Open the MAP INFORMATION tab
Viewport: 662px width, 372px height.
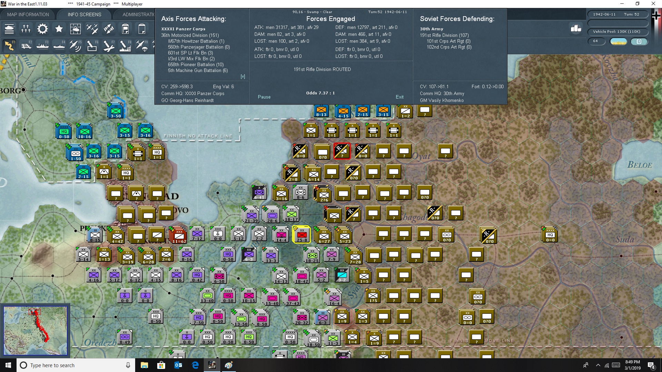point(28,14)
